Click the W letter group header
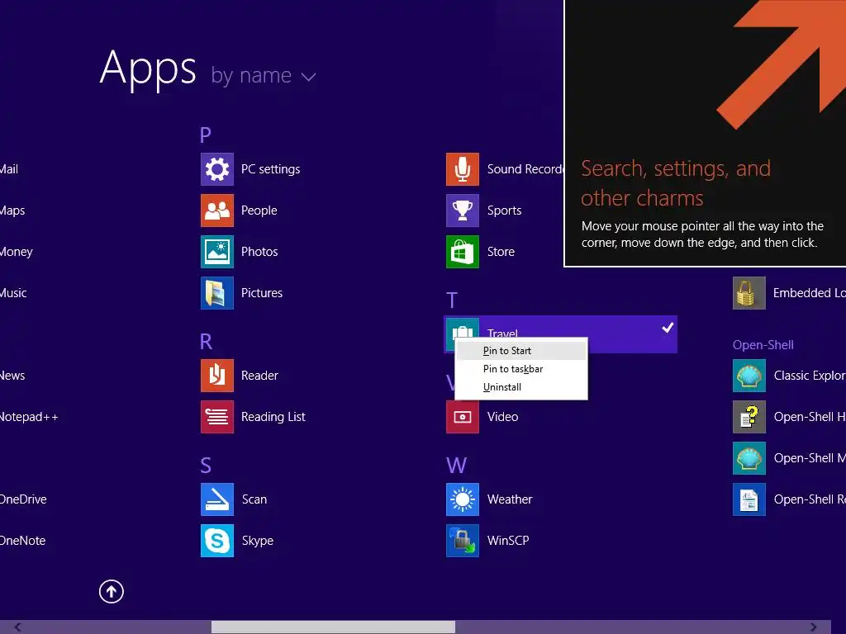This screenshot has width=846, height=634. [x=456, y=466]
